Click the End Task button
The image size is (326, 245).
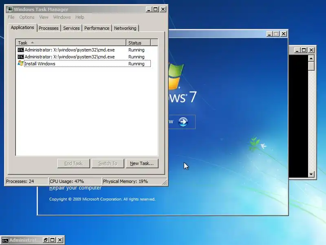pos(74,164)
